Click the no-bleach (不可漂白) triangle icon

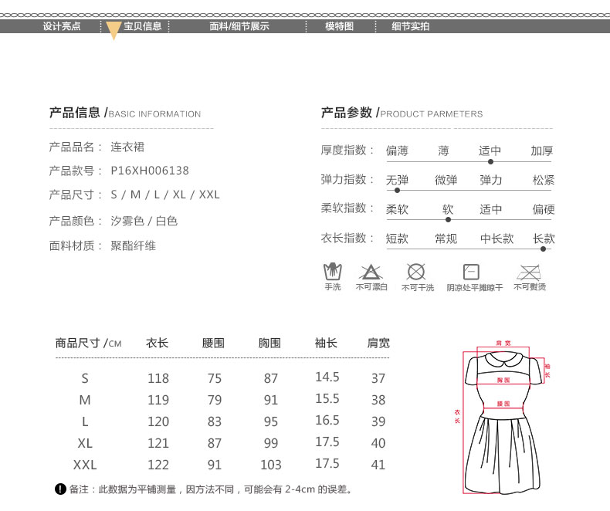(371, 272)
